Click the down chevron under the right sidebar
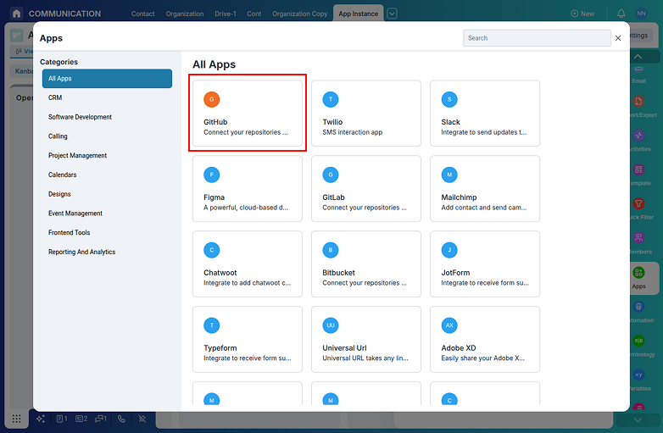663x433 pixels. point(638,420)
